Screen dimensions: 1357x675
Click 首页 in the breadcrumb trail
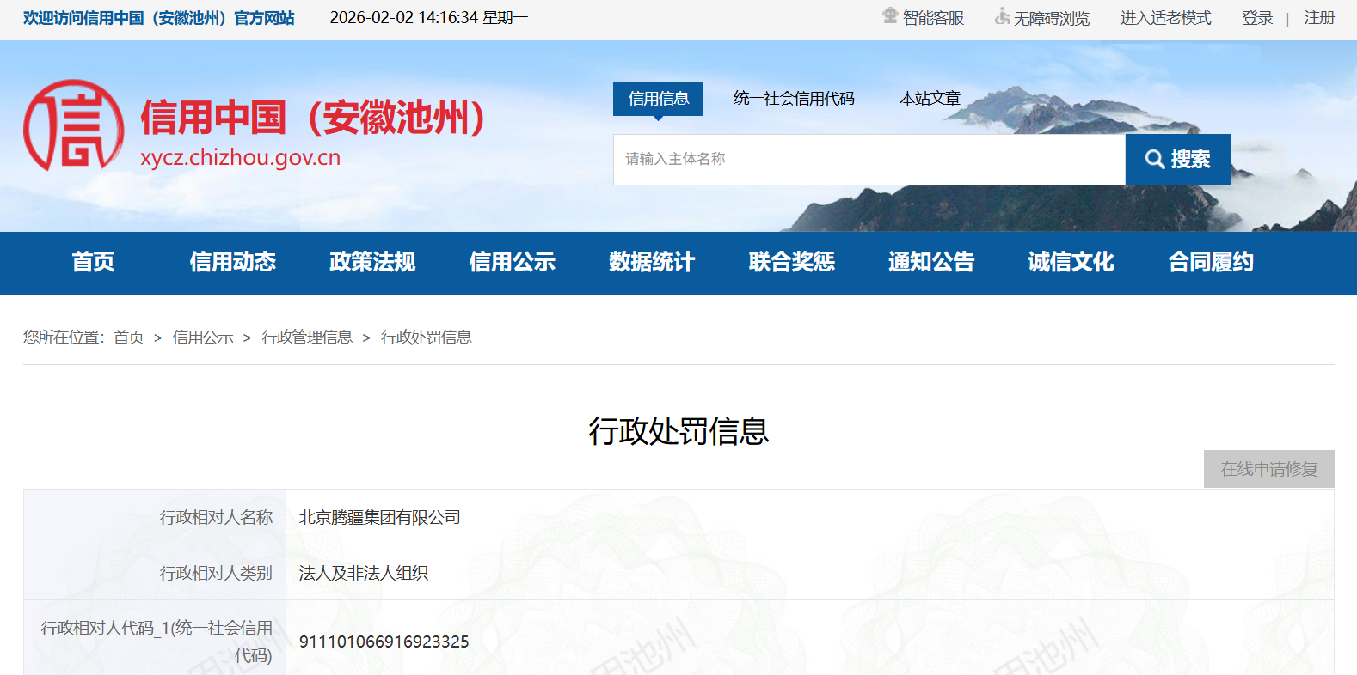click(x=129, y=337)
